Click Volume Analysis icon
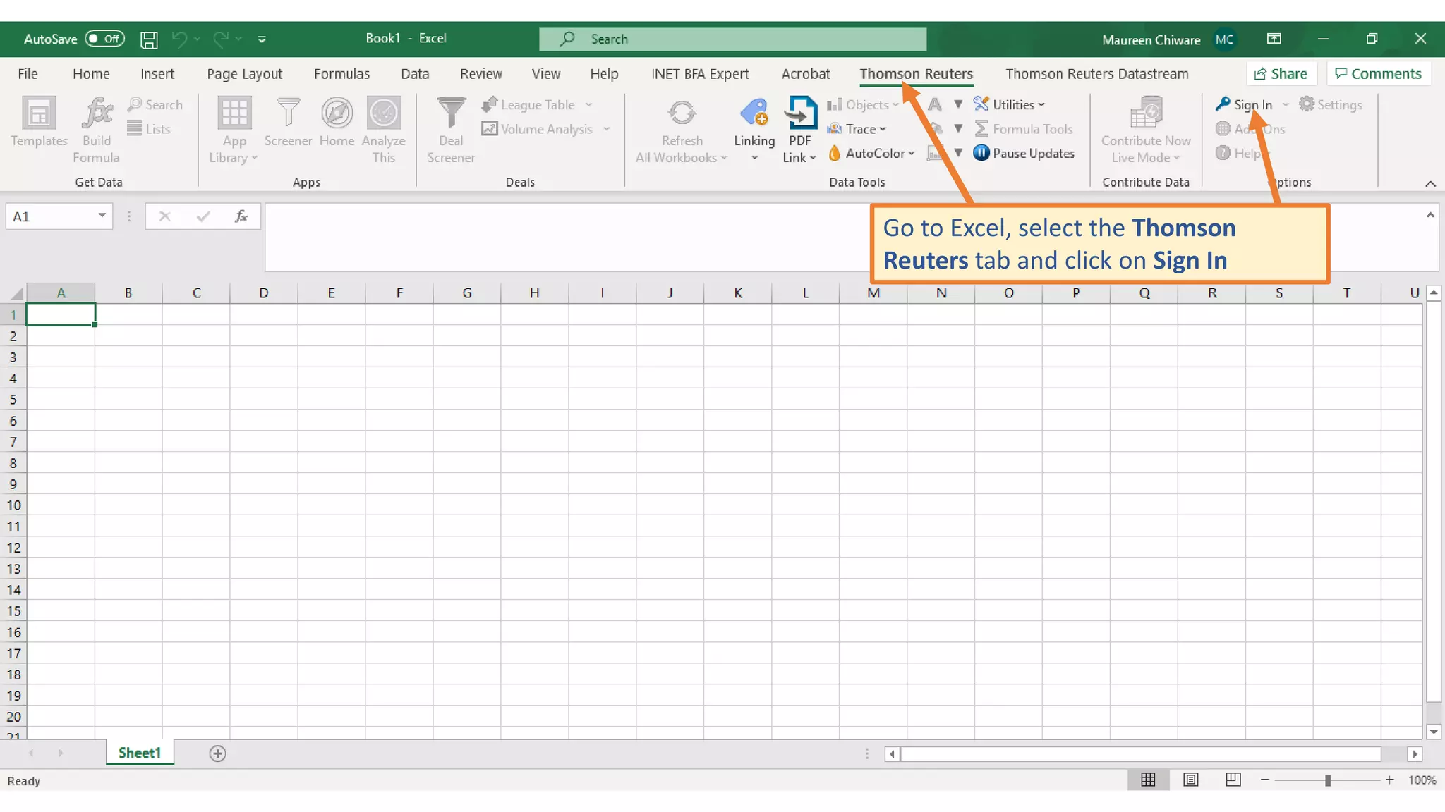Image resolution: width=1445 pixels, height=812 pixels. (490, 129)
